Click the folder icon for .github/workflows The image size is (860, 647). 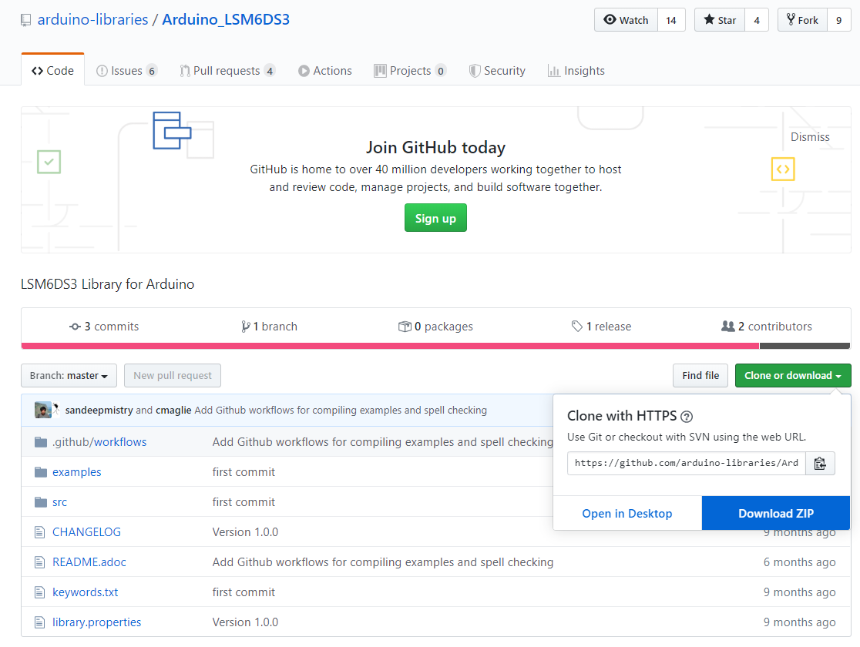(x=41, y=442)
